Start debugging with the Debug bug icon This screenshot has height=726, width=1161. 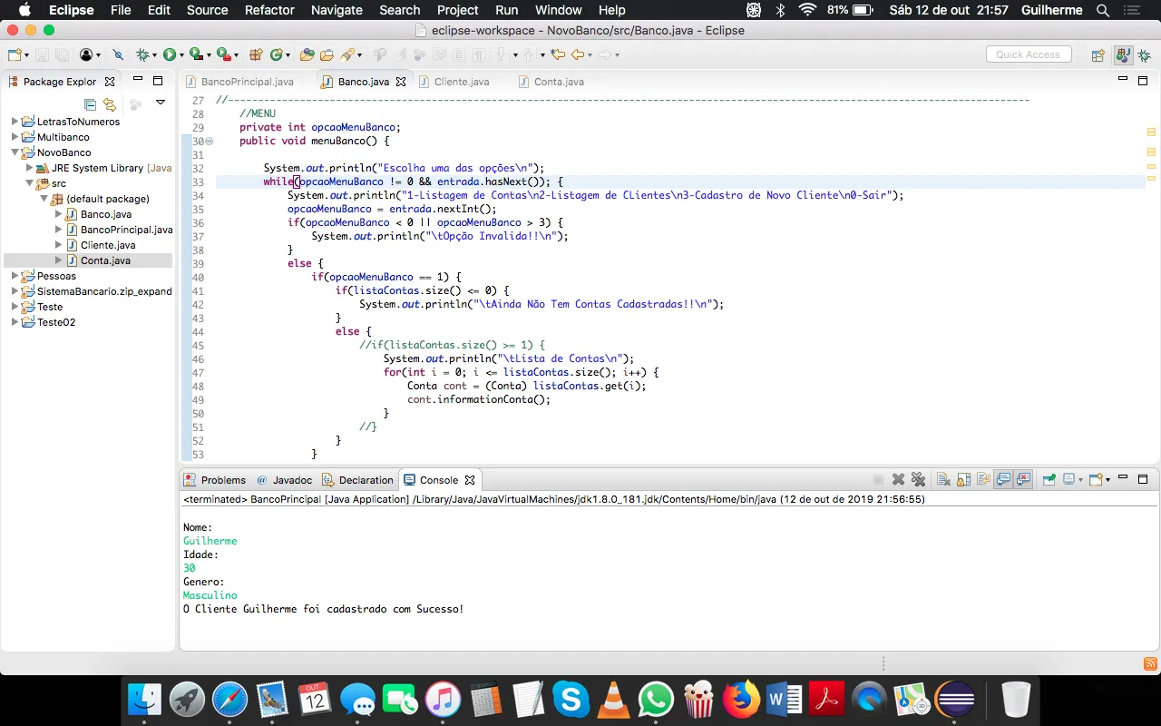[142, 55]
